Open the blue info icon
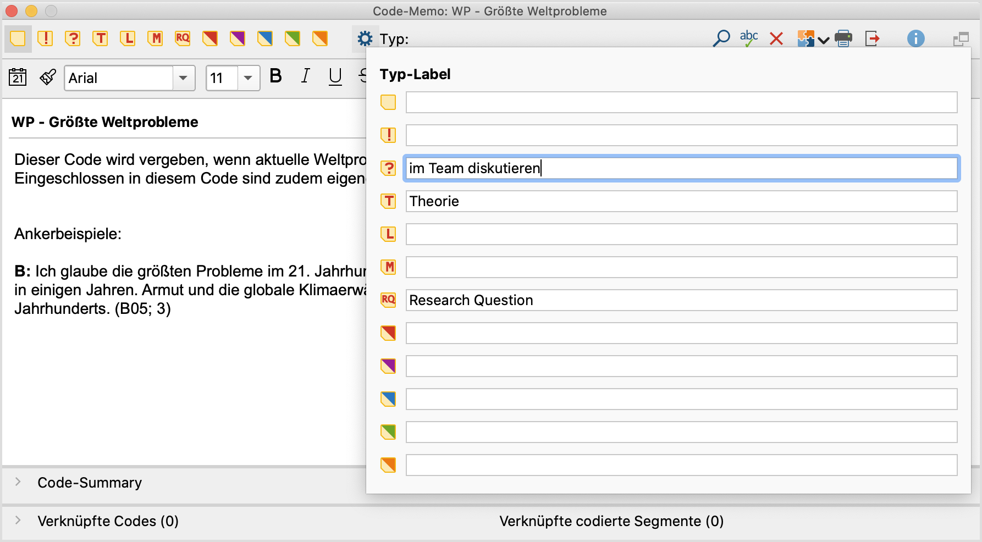 [x=915, y=38]
